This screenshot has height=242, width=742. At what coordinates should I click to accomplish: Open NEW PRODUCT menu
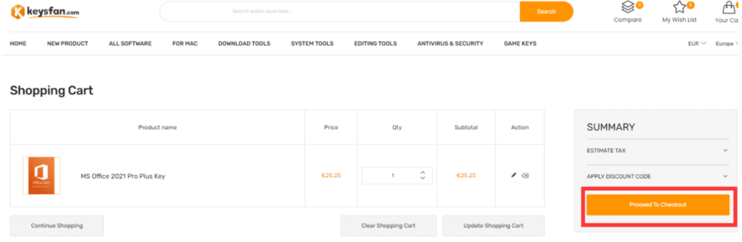pos(67,44)
